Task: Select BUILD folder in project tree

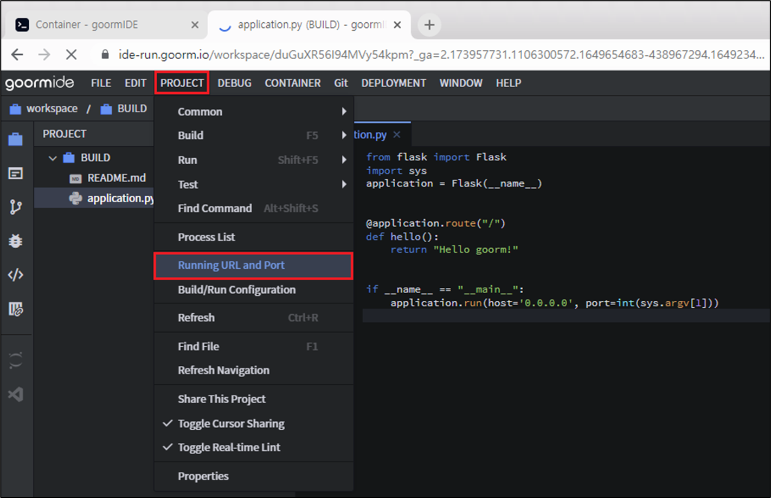Action: (94, 158)
